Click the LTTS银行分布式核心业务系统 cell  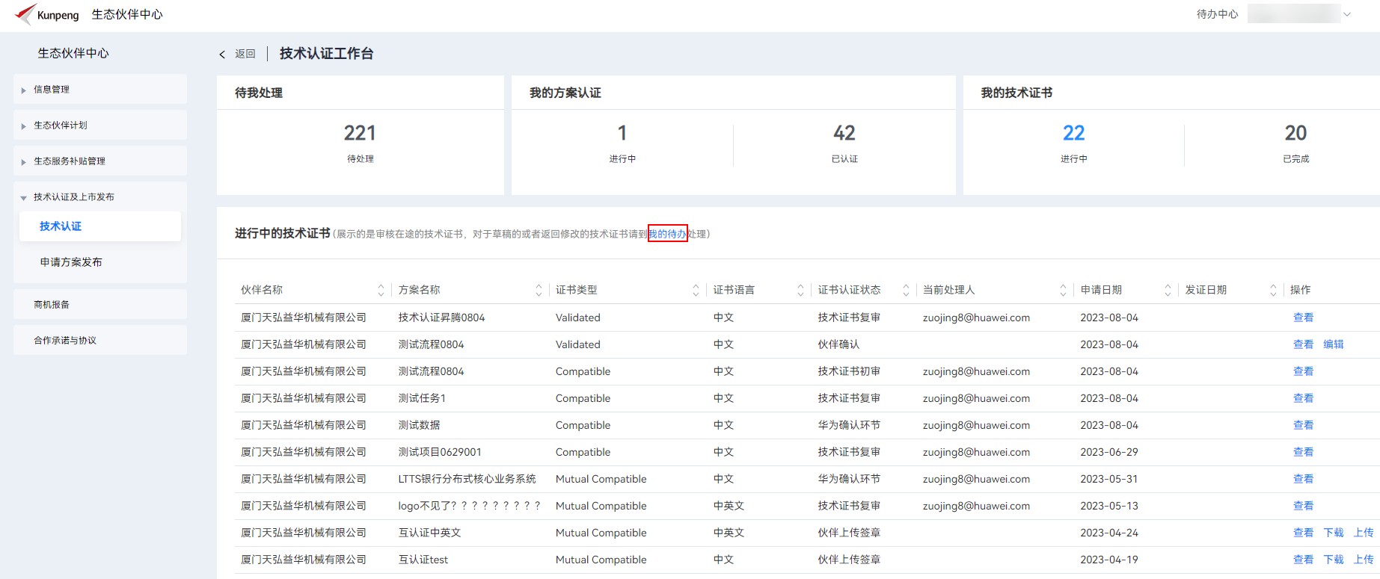467,479
